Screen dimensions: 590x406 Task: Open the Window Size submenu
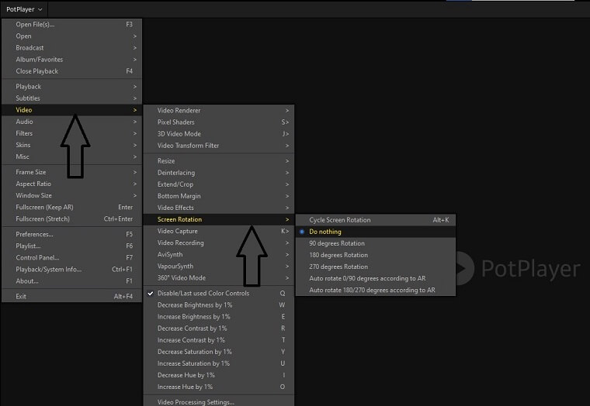click(72, 195)
